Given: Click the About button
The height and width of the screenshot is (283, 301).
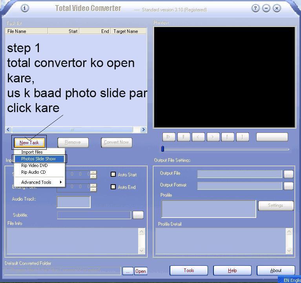Looking at the screenshot, I should (276, 270).
